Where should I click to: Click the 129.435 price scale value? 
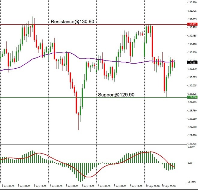[x=192, y=144]
